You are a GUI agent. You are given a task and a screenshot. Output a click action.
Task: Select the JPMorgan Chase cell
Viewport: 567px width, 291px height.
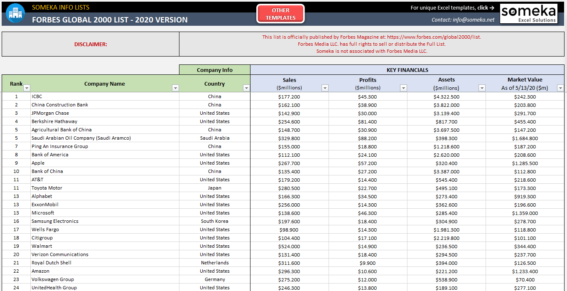[x=105, y=113]
